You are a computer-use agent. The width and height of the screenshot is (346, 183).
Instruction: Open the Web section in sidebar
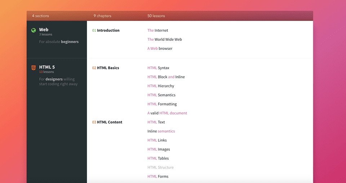pyautogui.click(x=44, y=30)
